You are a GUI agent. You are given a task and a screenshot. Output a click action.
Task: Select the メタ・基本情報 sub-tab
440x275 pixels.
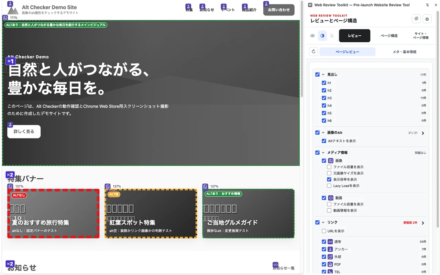tap(404, 52)
